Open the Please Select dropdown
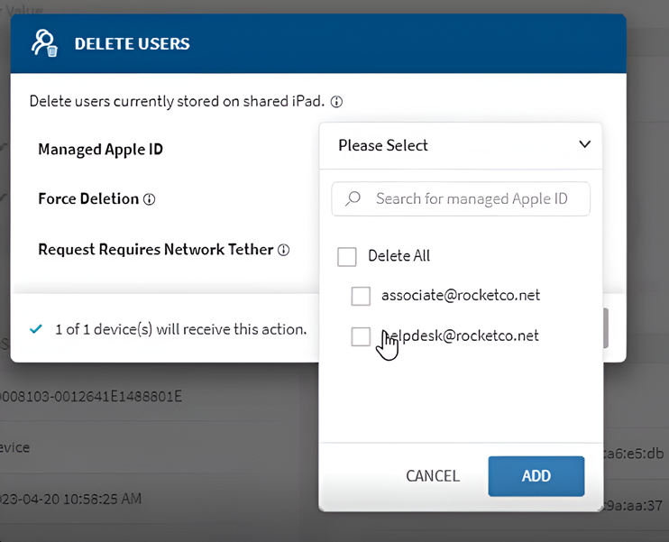The height and width of the screenshot is (542, 669). tap(460, 145)
